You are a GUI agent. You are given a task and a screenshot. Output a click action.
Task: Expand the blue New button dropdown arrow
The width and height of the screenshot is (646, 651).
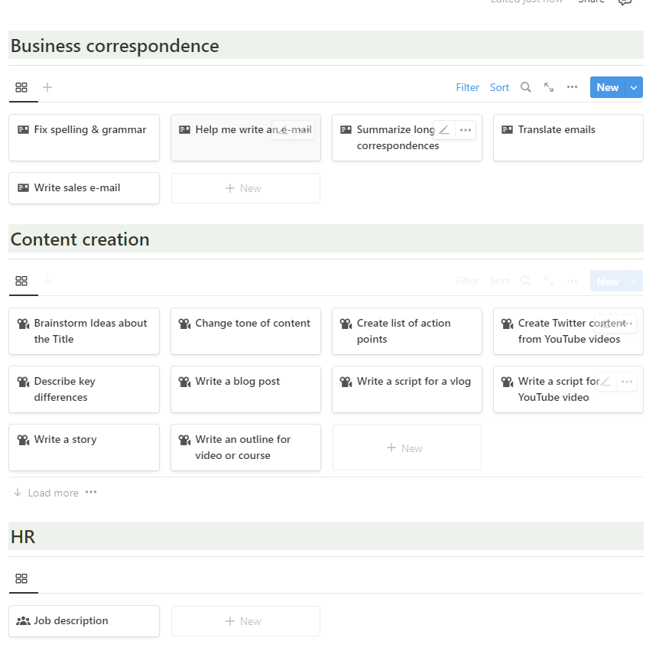[634, 87]
